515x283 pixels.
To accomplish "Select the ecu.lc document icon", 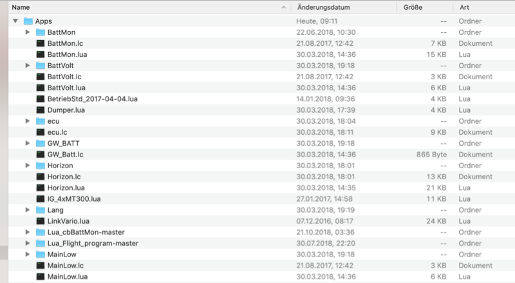I will coord(41,132).
